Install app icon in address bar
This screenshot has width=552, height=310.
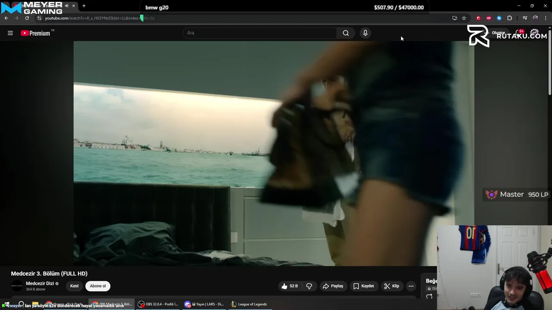[455, 18]
